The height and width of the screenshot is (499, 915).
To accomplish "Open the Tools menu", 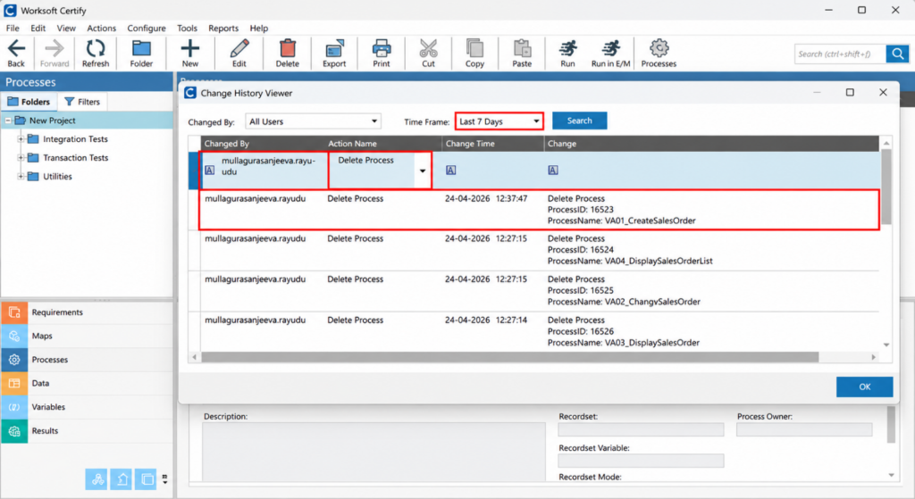I will coord(187,28).
